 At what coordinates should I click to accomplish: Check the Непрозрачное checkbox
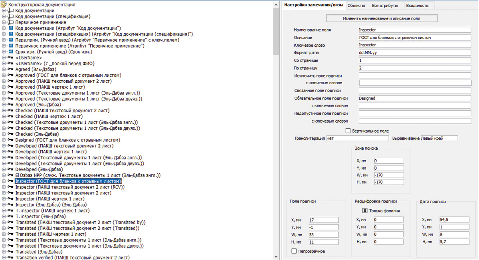pyautogui.click(x=294, y=251)
